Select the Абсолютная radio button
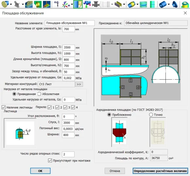This screenshot has width=190, height=176. pos(39,94)
